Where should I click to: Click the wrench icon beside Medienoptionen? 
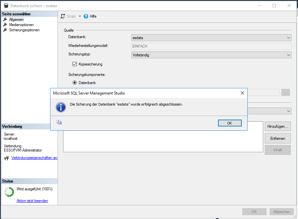(5, 25)
